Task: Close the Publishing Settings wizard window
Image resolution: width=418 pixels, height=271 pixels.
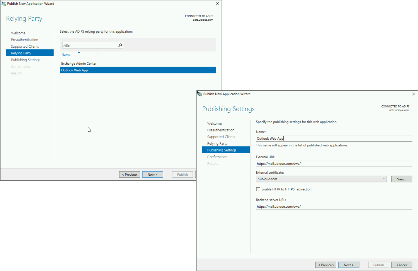Action: (x=414, y=94)
